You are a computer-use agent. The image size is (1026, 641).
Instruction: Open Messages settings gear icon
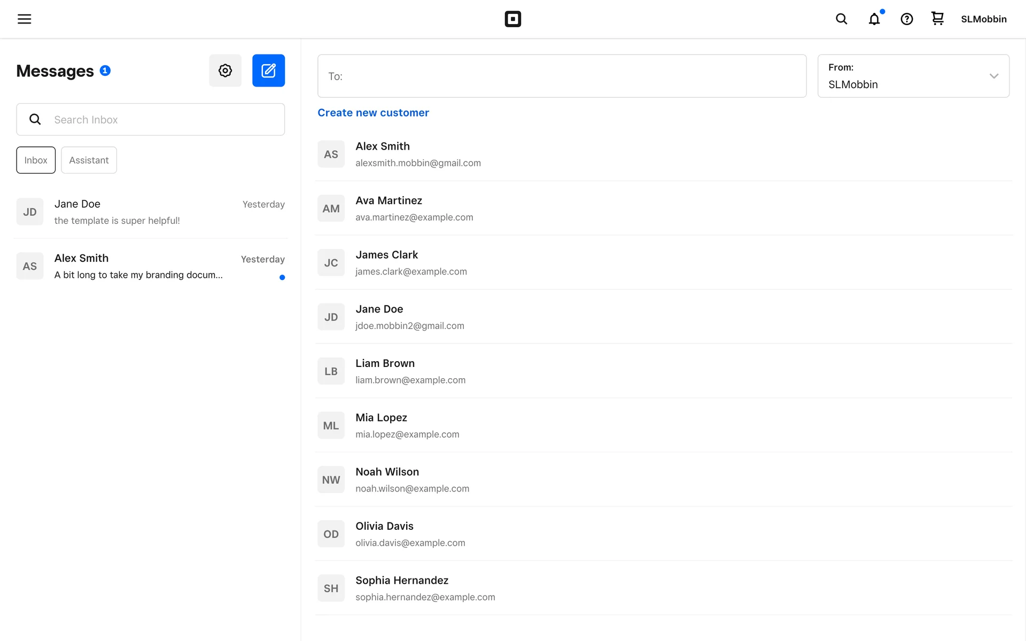(x=225, y=71)
